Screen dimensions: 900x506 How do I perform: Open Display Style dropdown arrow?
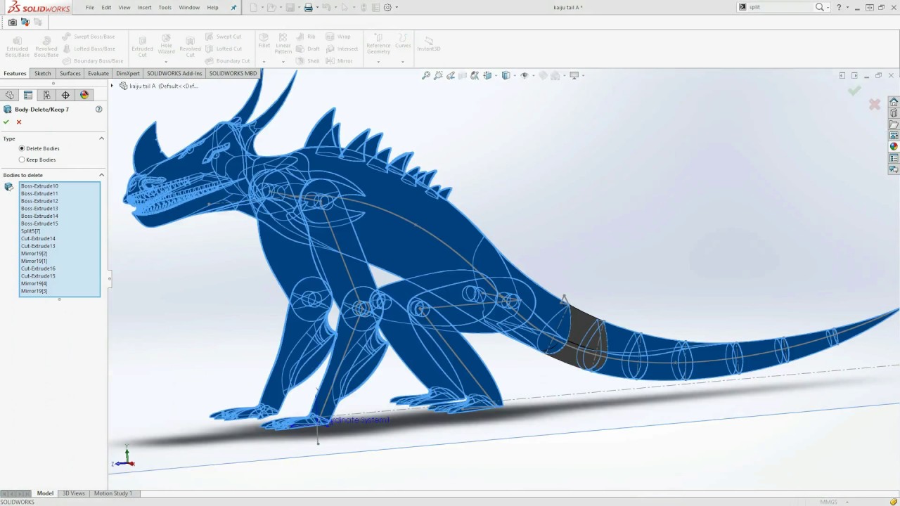tap(513, 75)
